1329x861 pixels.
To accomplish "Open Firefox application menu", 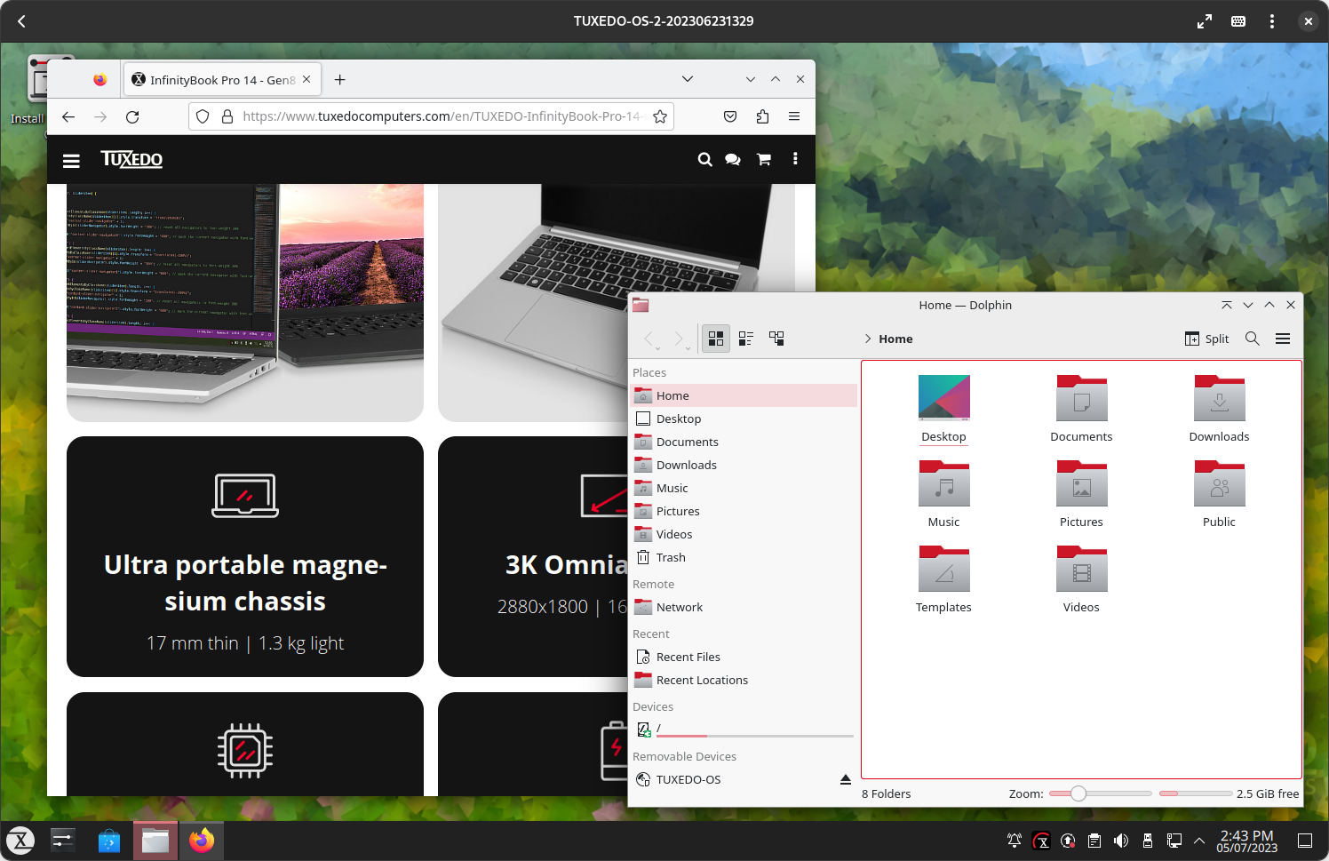I will tap(794, 116).
